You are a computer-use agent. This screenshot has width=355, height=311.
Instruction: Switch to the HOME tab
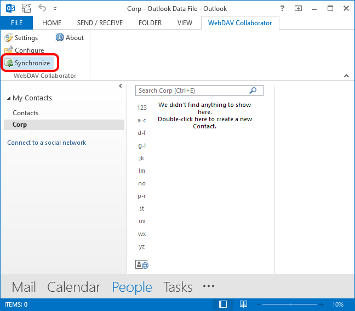click(52, 23)
